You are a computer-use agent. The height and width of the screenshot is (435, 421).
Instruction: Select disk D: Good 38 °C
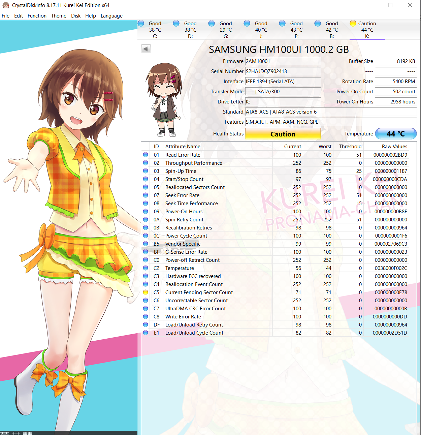(190, 30)
